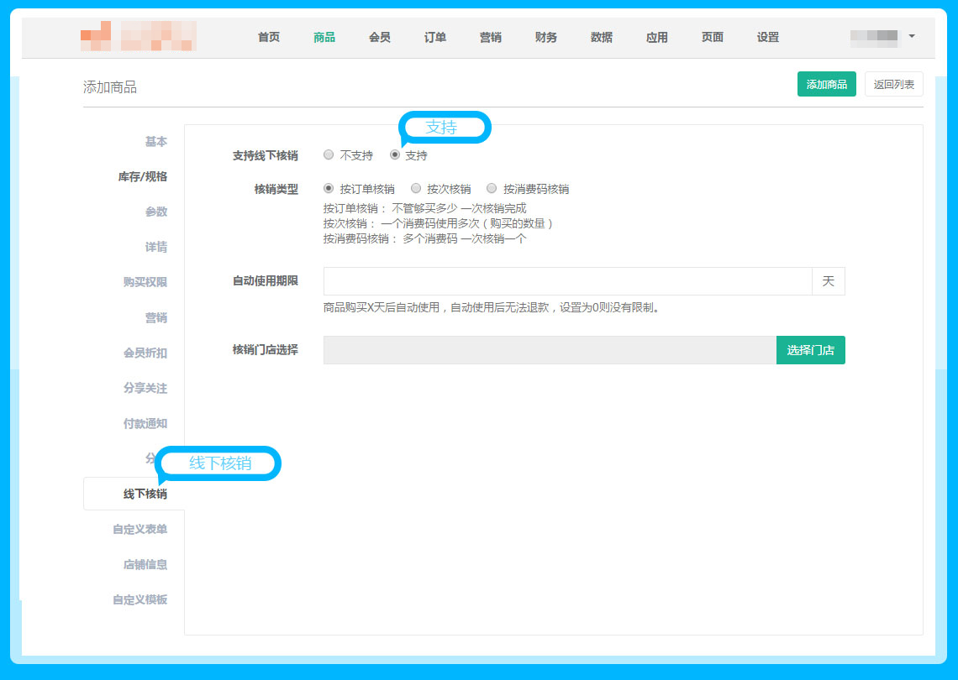Switch to the 会员折扣 side tab

click(x=145, y=353)
